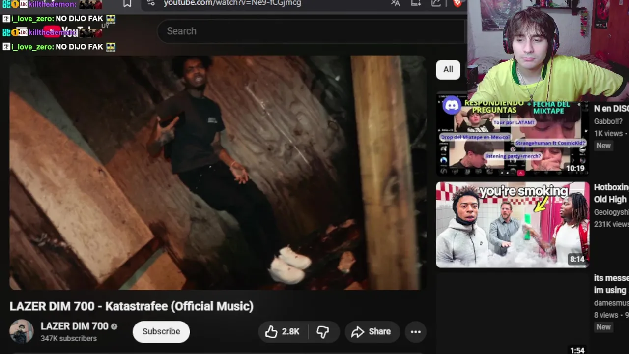Click the LAZER DIM 700 video player
Viewport: 629px width, 354px height.
click(x=217, y=173)
